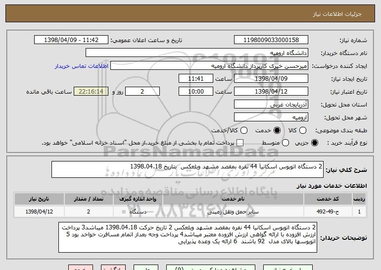Click service name سایر حمل ونقل زمینی
The height and width of the screenshot is (270, 381).
click(x=233, y=212)
